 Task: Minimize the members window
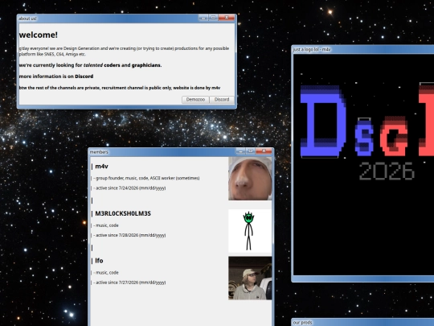coord(240,151)
